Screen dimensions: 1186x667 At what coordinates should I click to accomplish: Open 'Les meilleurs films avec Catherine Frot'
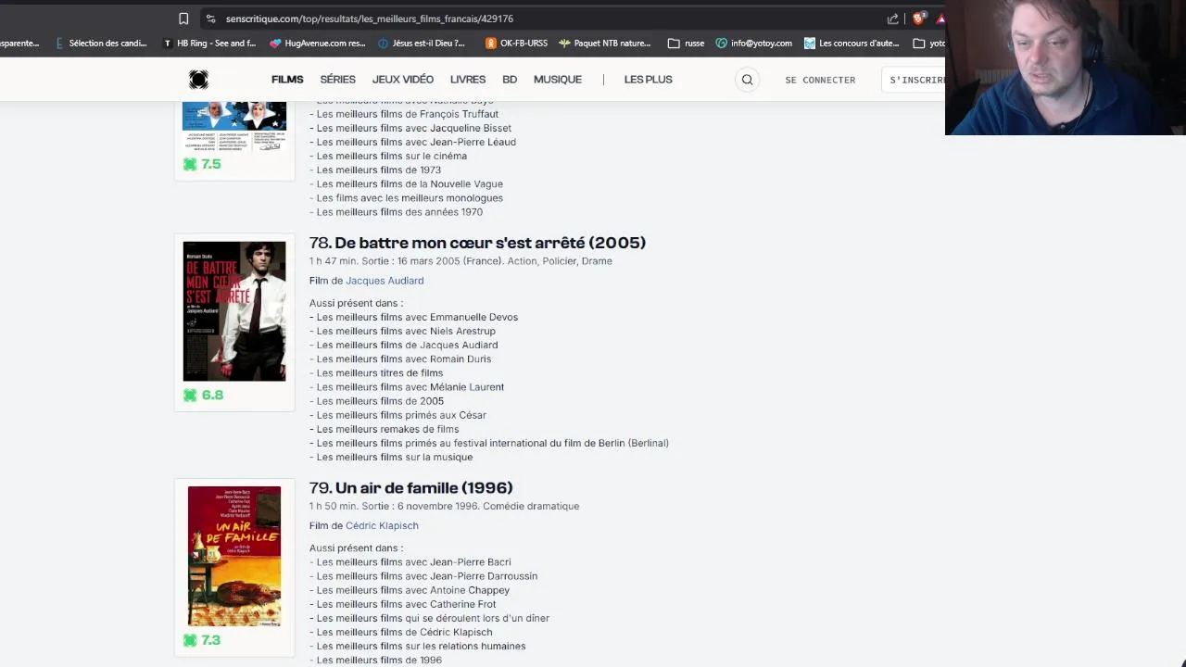click(406, 604)
